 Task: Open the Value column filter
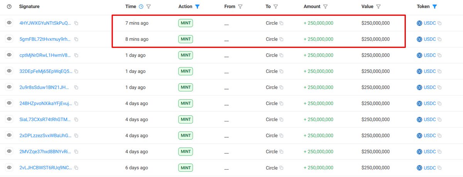(379, 7)
